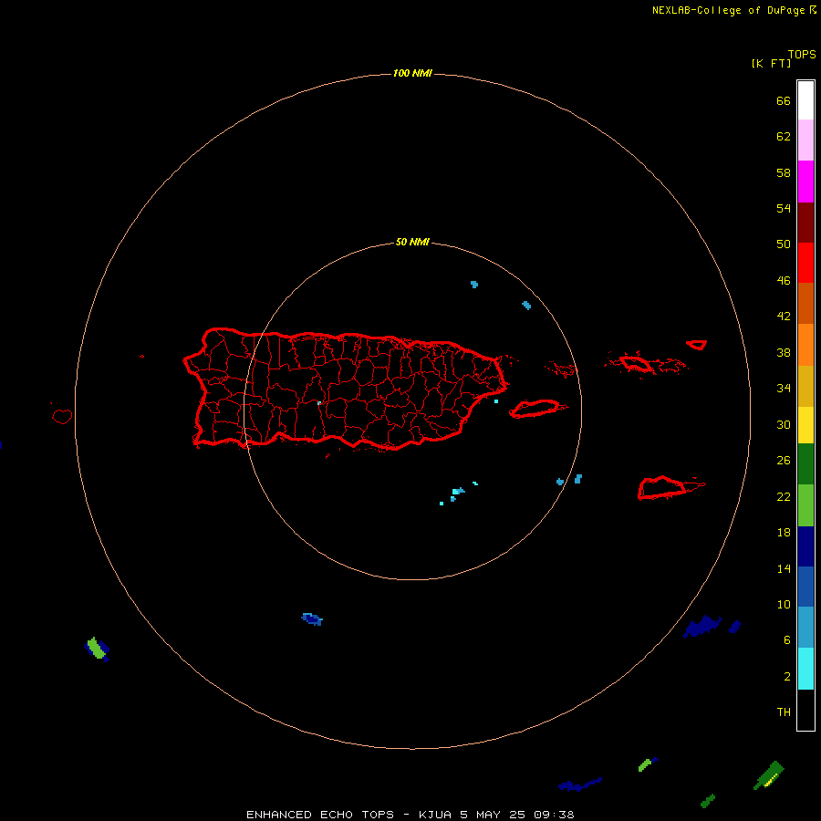
Task: Click the 100 NMI range ring label
Action: click(x=412, y=73)
